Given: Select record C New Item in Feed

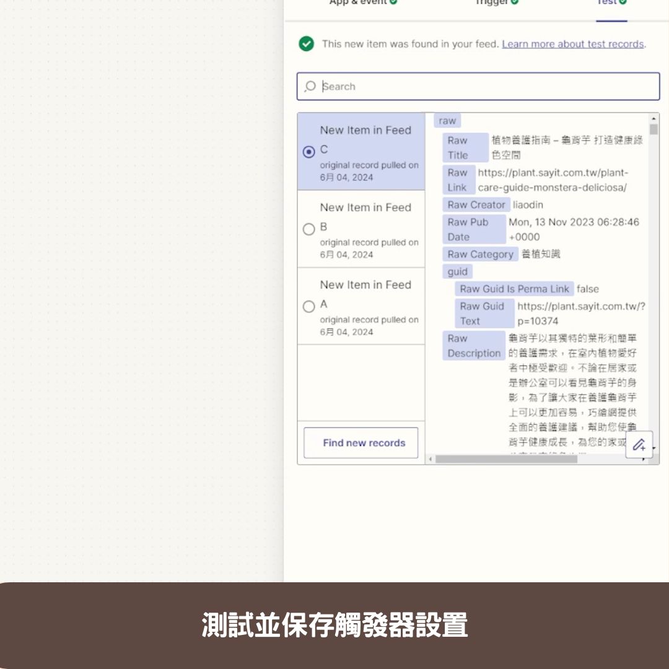Looking at the screenshot, I should [308, 149].
